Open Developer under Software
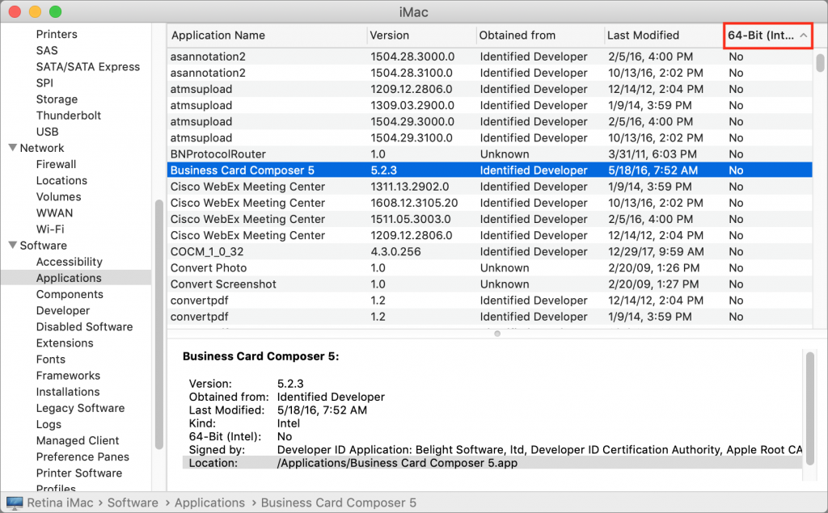The width and height of the screenshot is (828, 513). pos(63,311)
